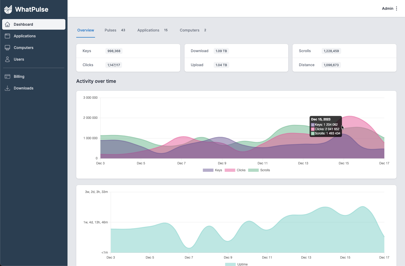Click the Download 1.09 TB badge
This screenshot has width=405, height=266.
[x=221, y=51]
